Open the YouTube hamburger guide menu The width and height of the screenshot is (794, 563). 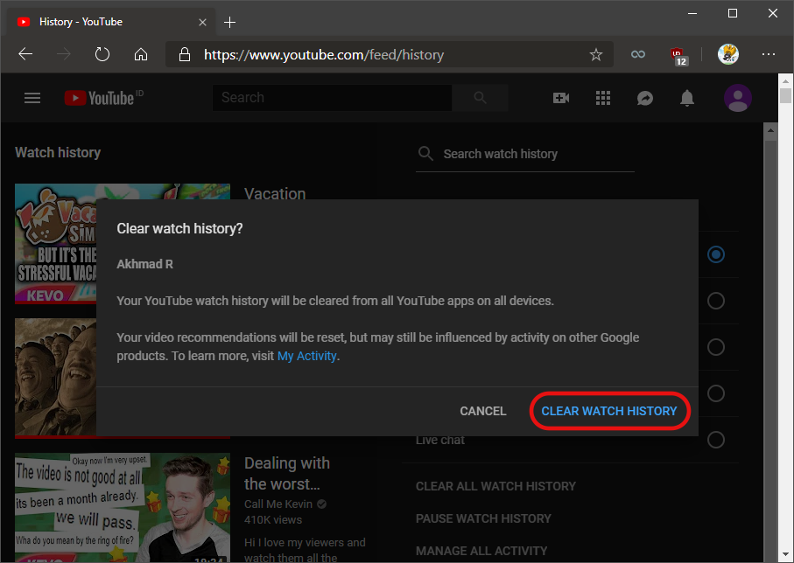(x=32, y=98)
